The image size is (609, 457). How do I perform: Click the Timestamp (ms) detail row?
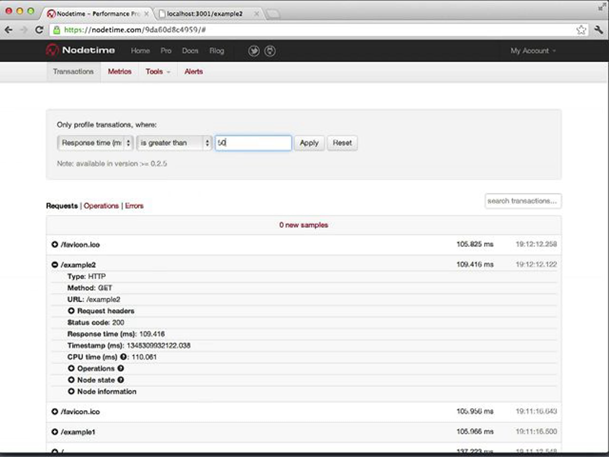pyautogui.click(x=304, y=346)
